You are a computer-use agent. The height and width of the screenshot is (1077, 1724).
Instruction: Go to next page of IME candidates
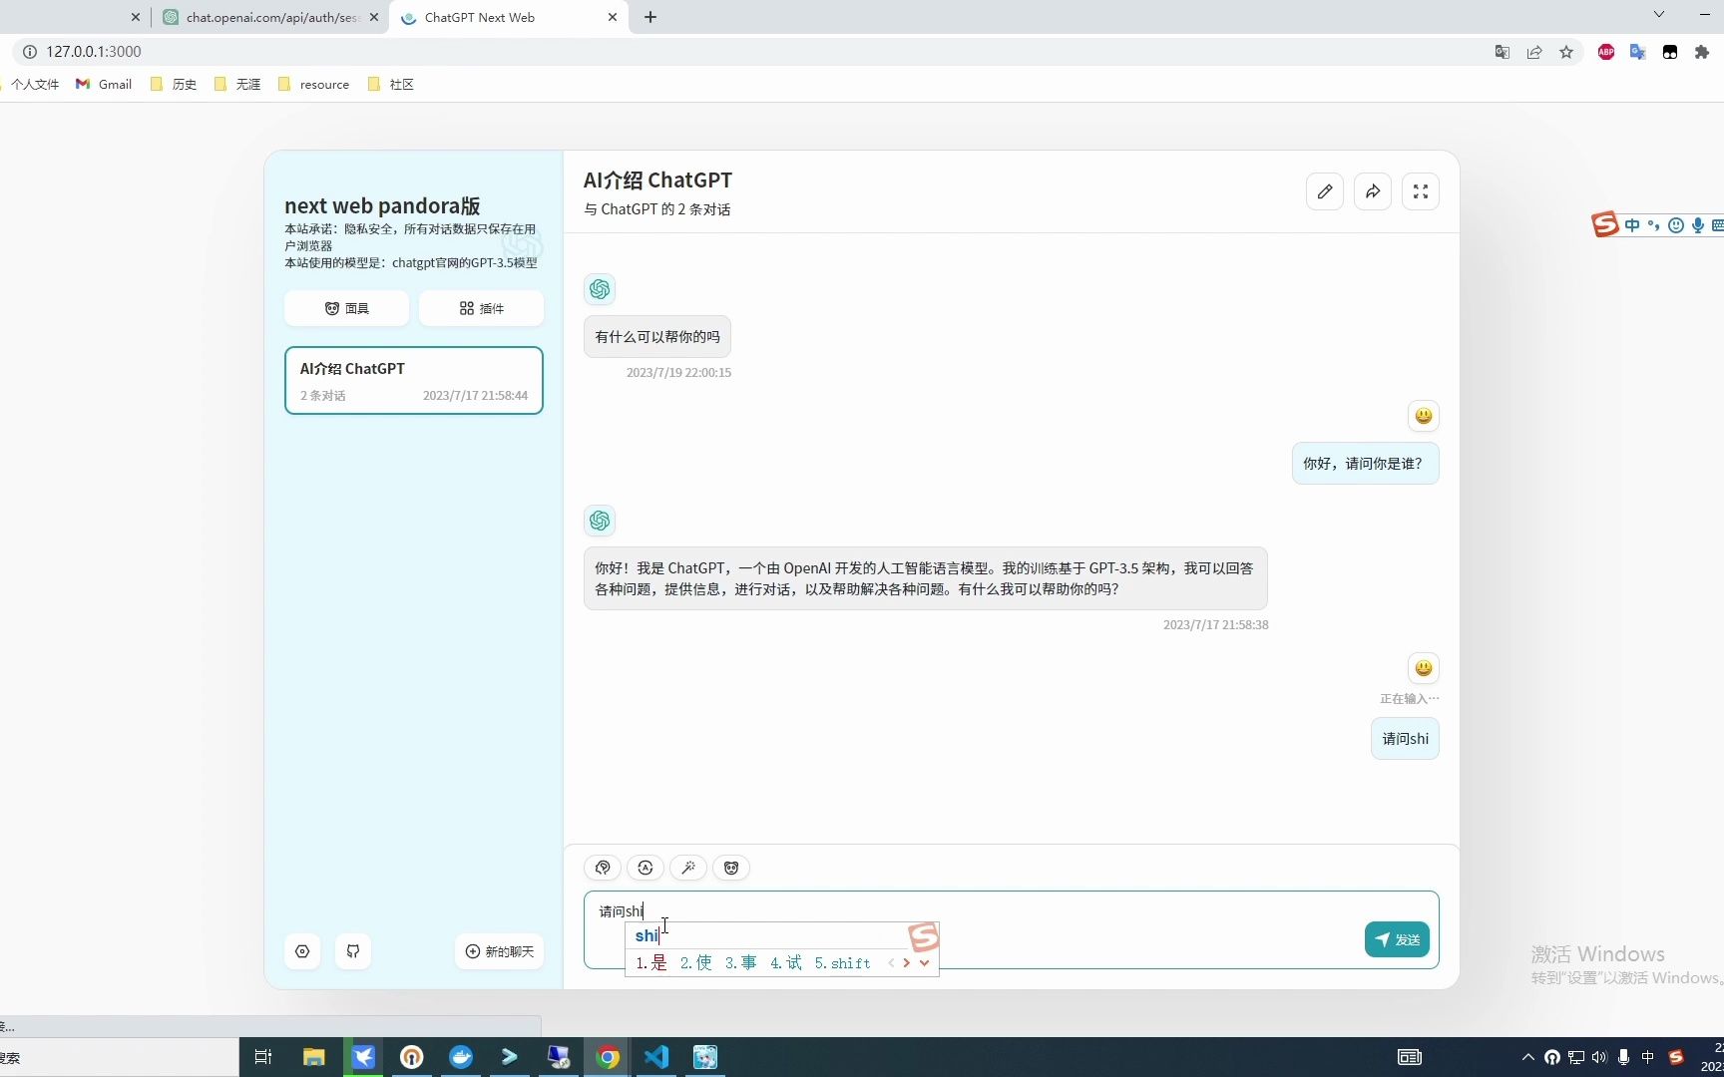[907, 963]
